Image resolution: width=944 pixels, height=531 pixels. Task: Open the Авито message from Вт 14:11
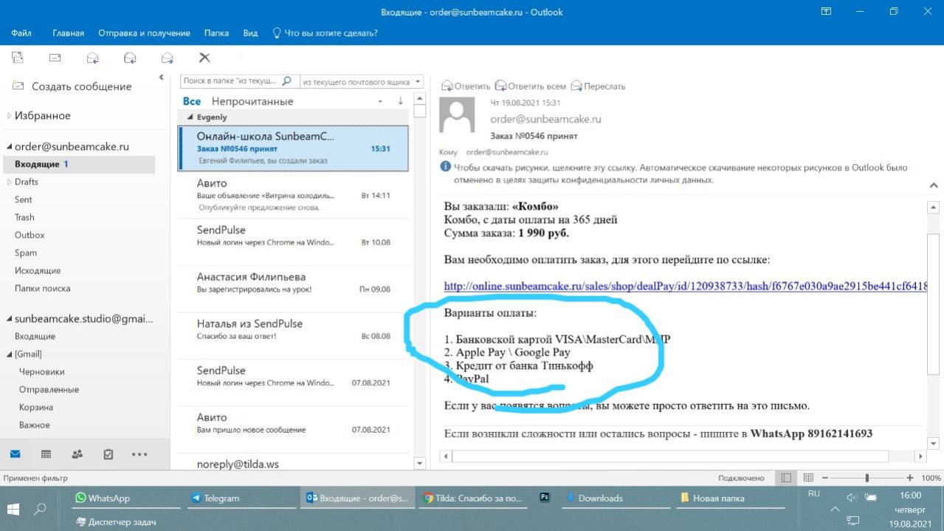click(293, 196)
